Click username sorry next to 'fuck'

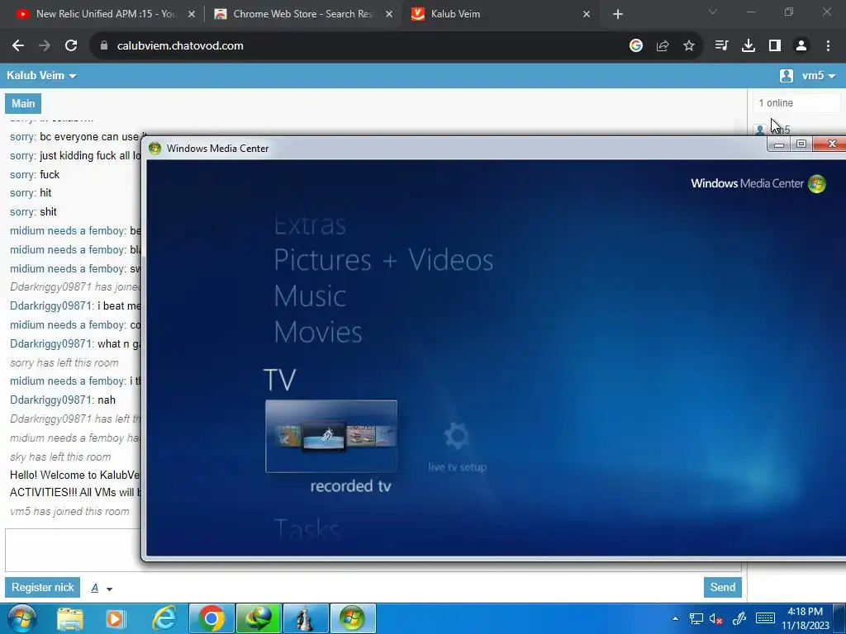22,175
